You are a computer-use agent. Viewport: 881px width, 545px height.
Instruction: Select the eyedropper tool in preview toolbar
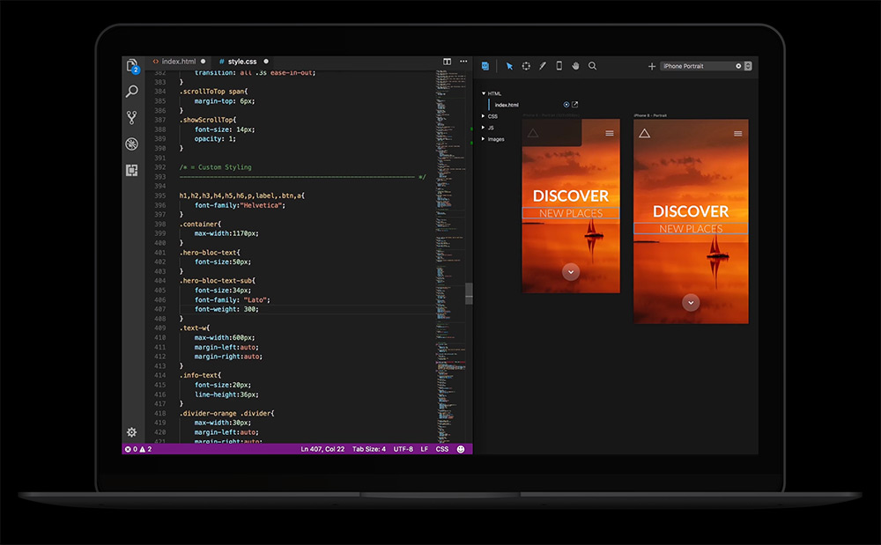[543, 66]
